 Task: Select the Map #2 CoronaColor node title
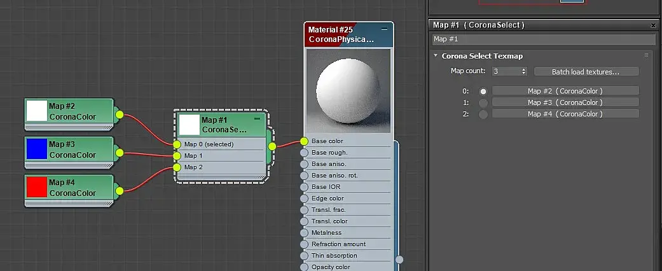point(72,111)
